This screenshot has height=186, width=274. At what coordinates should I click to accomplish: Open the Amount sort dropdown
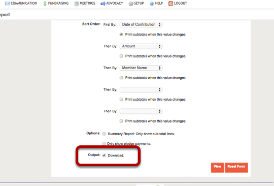[141, 46]
